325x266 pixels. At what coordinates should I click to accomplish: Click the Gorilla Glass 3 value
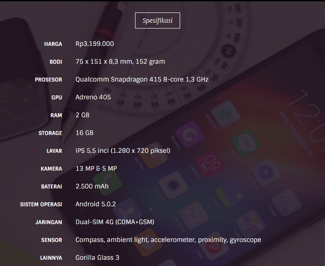click(x=98, y=258)
